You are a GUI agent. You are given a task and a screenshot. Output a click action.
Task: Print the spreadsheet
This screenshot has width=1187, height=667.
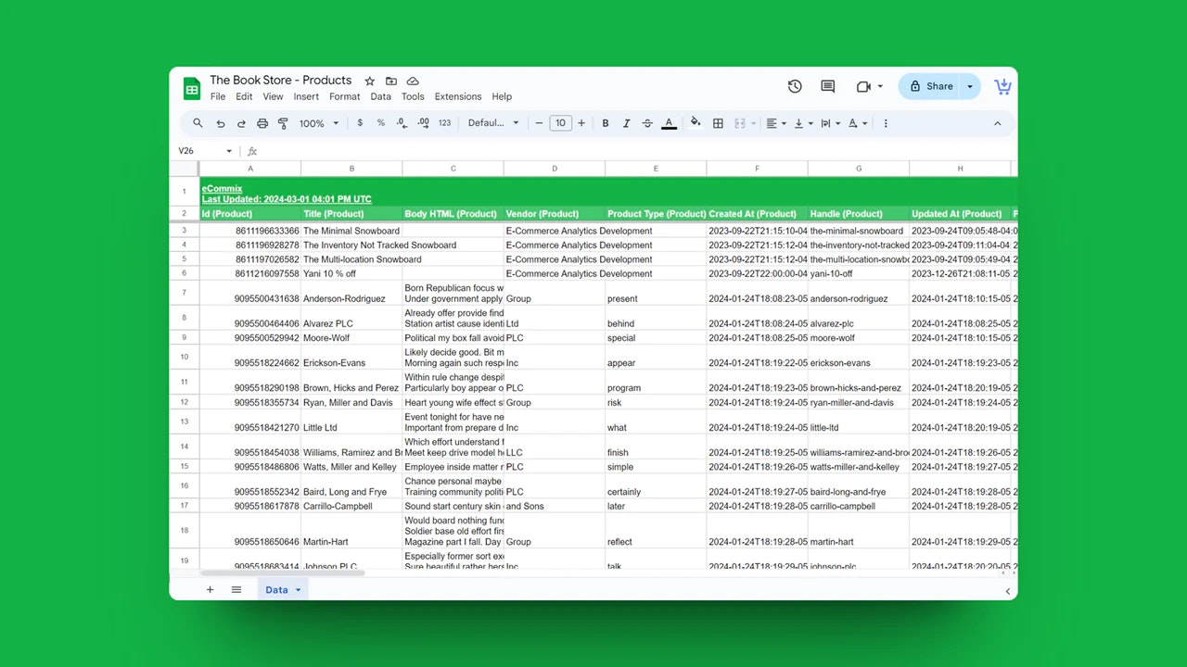[262, 123]
